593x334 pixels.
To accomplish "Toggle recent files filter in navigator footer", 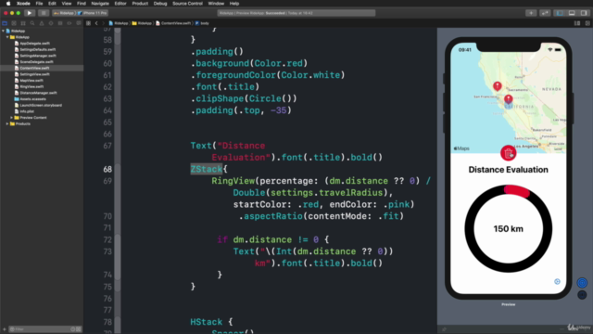I will [72, 329].
